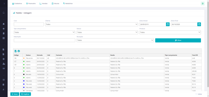Click the Data Inicial date field
Screen dimensions: 209x97
[153, 24]
